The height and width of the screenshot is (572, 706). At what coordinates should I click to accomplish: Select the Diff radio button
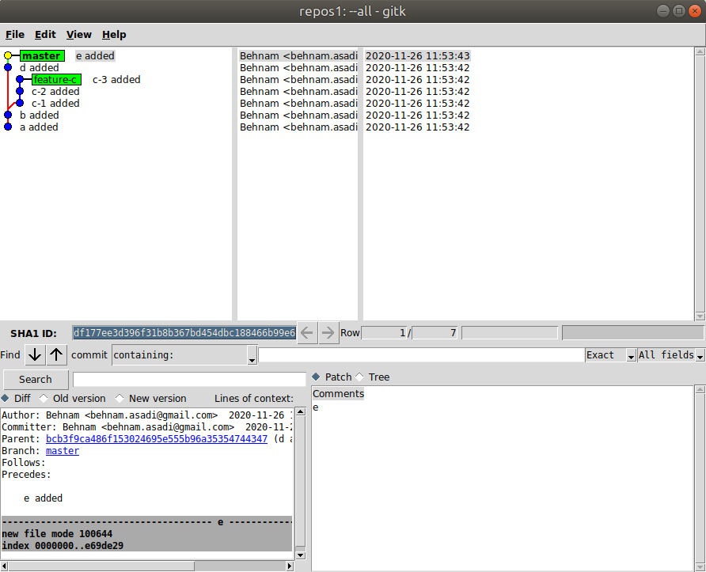coord(6,399)
